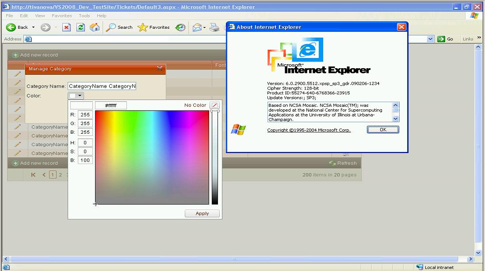Close the About Internet Explorer dialog
The width and height of the screenshot is (485, 271).
click(x=401, y=27)
